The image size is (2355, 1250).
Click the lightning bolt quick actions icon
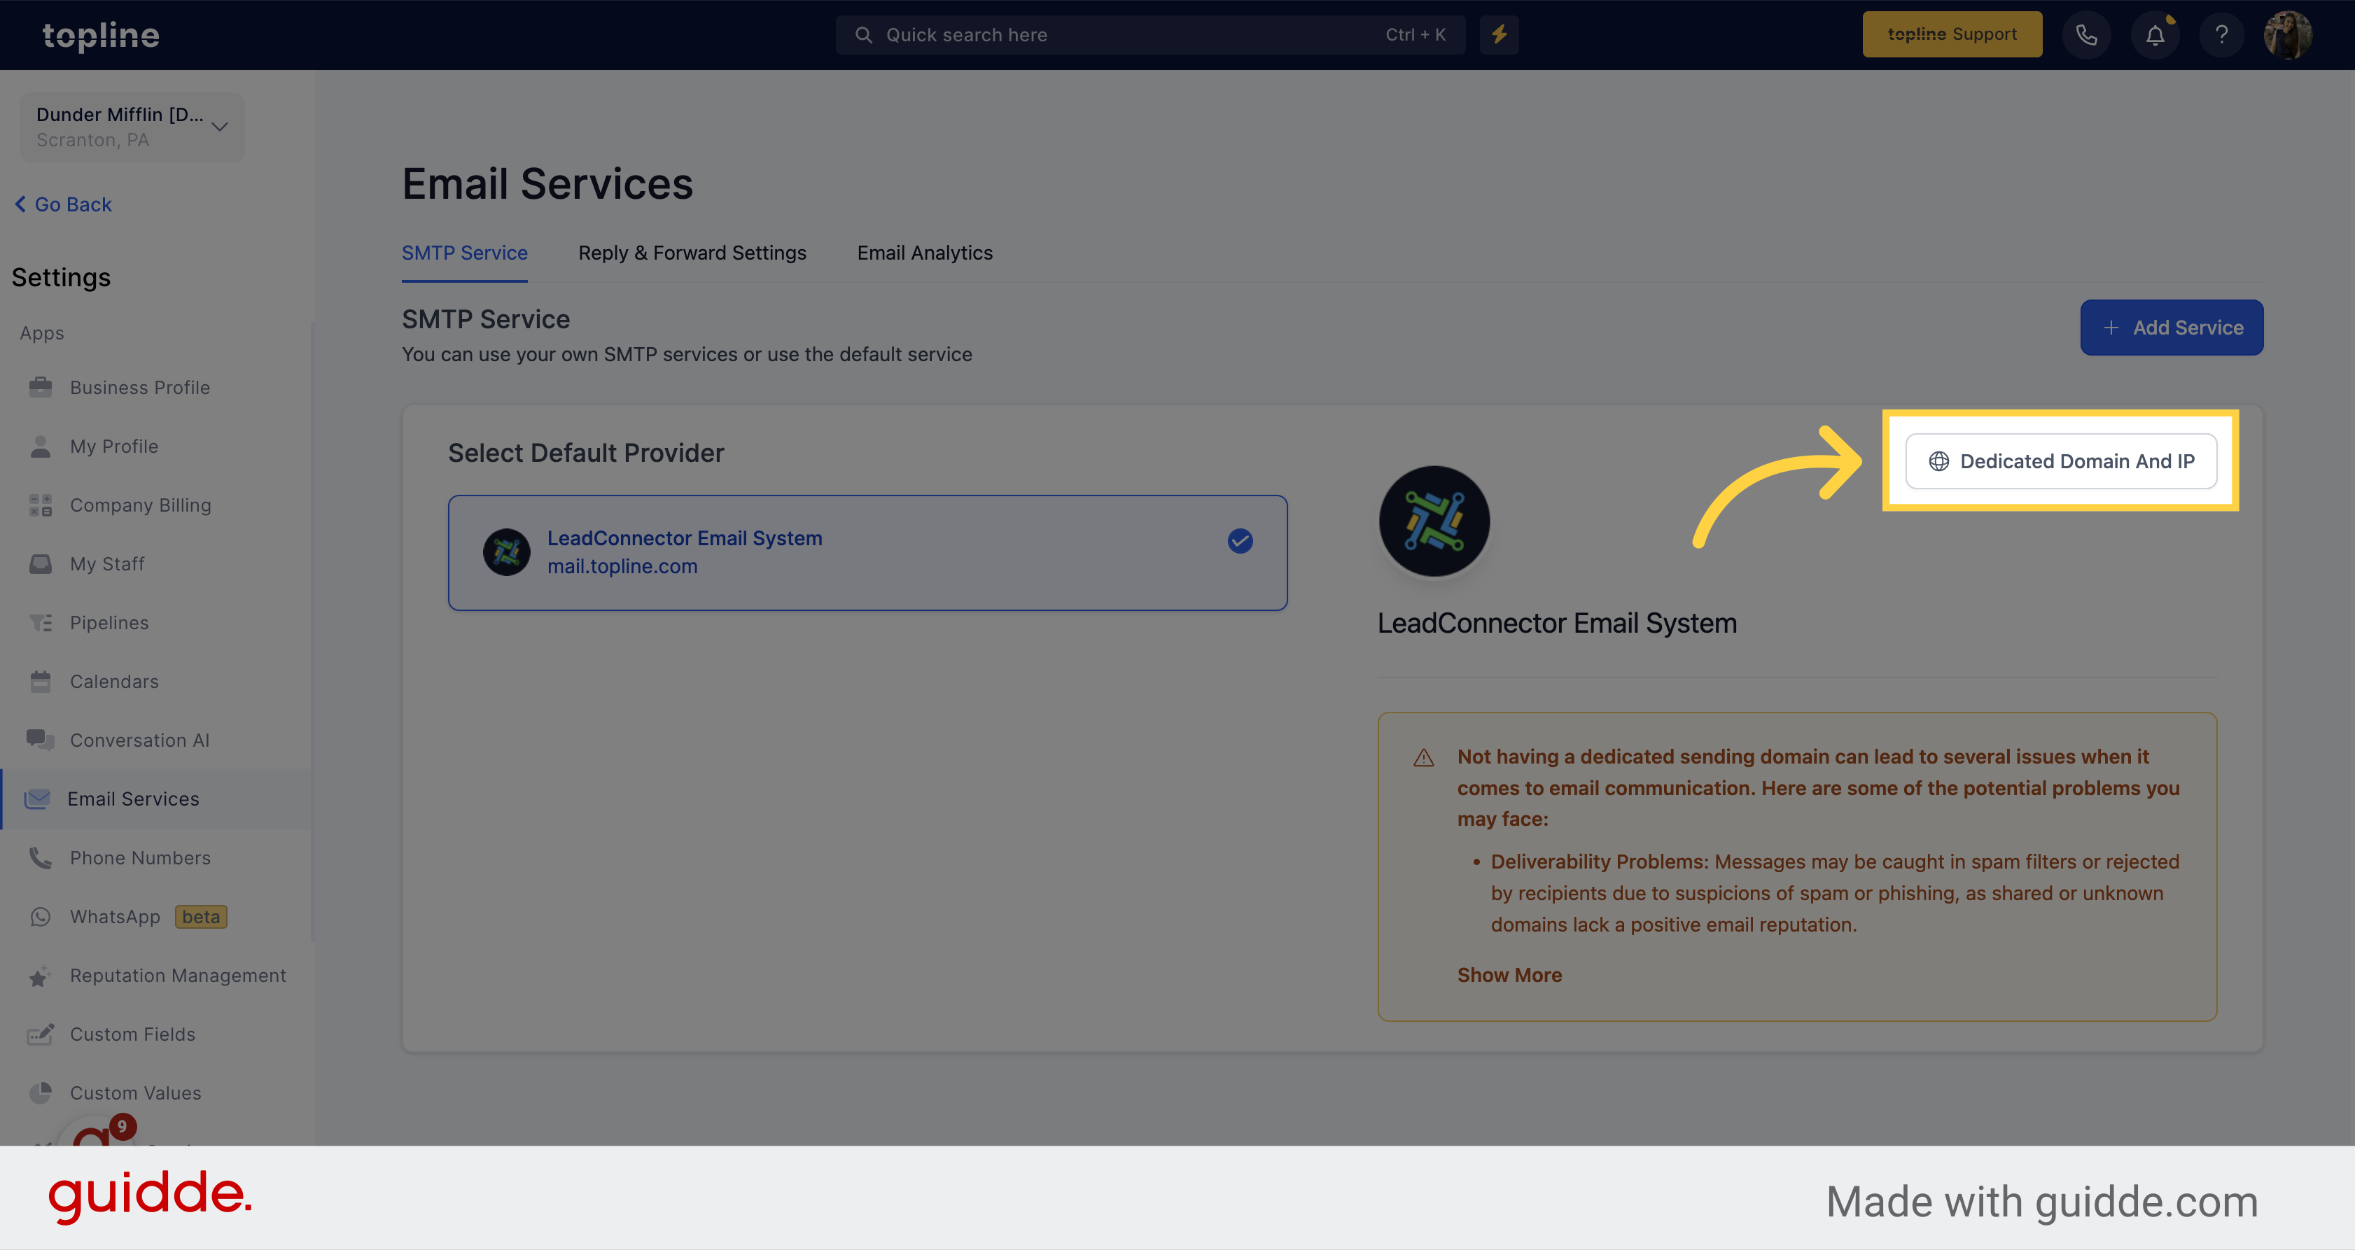click(1500, 35)
